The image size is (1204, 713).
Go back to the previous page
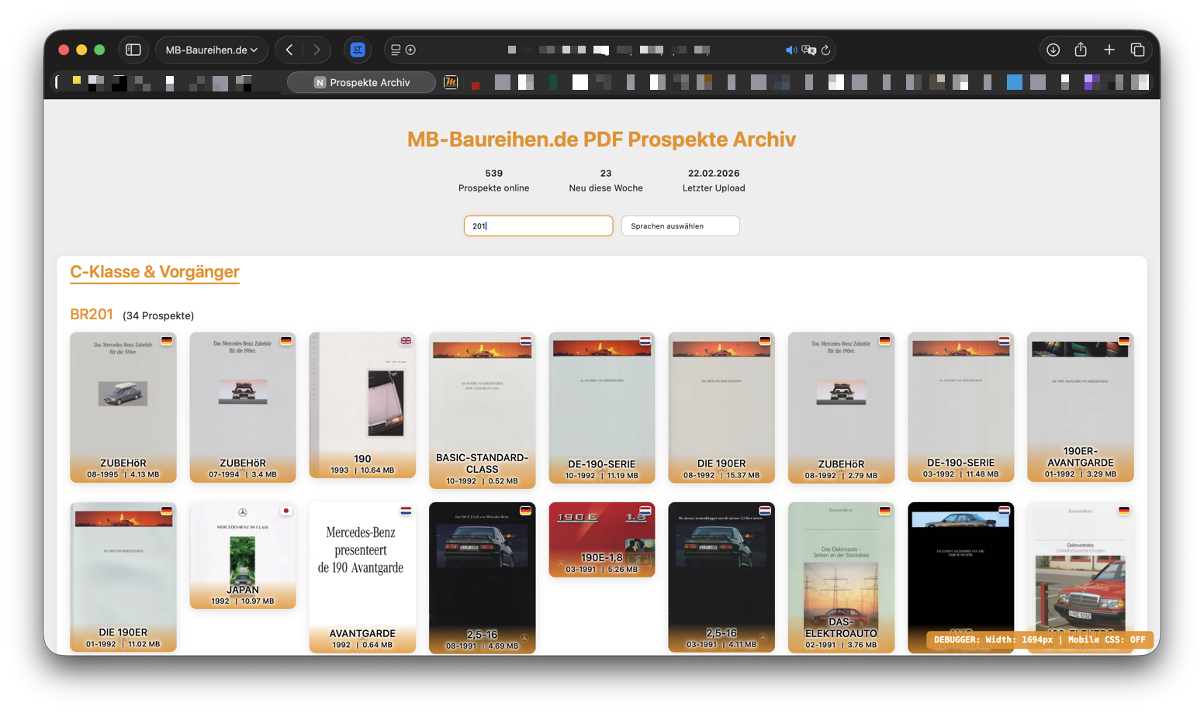pyautogui.click(x=289, y=50)
